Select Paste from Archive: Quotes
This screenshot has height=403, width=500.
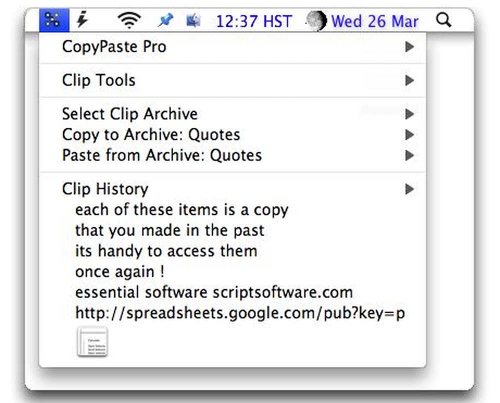pos(232,155)
